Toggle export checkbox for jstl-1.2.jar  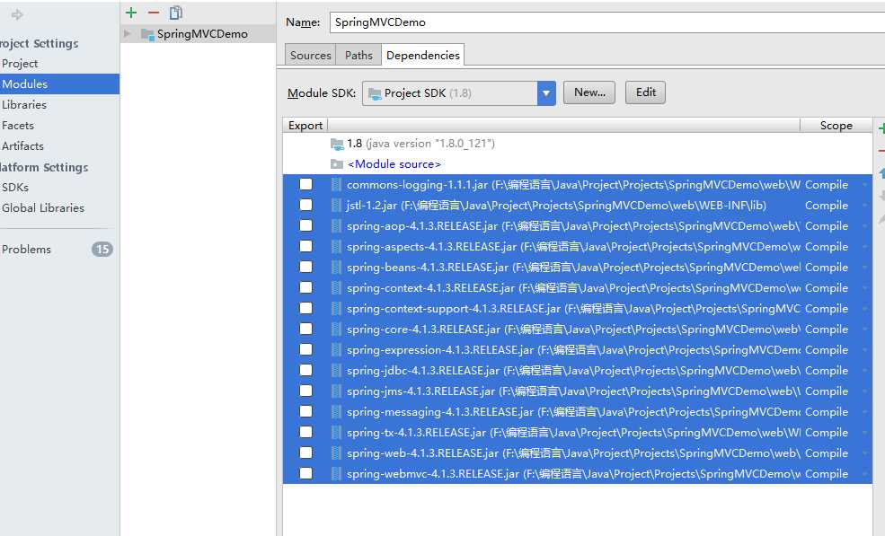pyautogui.click(x=305, y=205)
